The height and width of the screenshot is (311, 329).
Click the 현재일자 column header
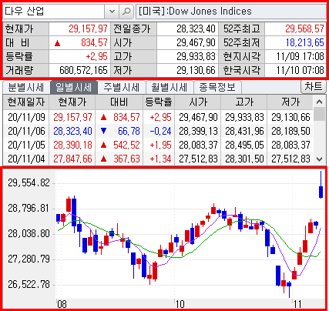(x=26, y=102)
